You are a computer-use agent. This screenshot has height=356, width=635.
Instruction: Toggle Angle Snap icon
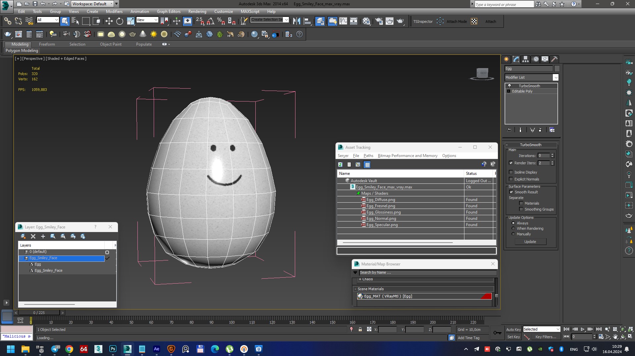pyautogui.click(x=210, y=21)
